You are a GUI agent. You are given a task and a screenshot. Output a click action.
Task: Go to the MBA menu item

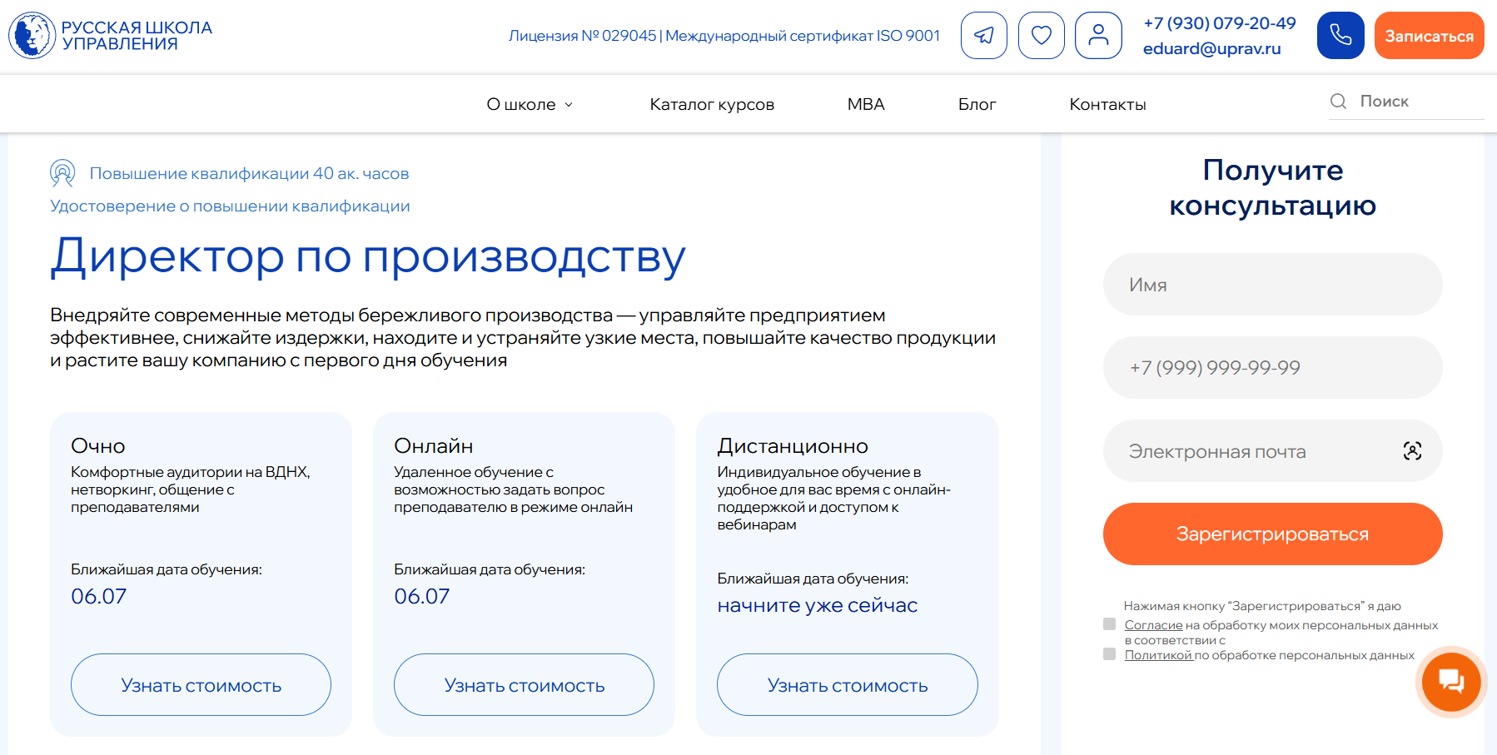coord(866,104)
